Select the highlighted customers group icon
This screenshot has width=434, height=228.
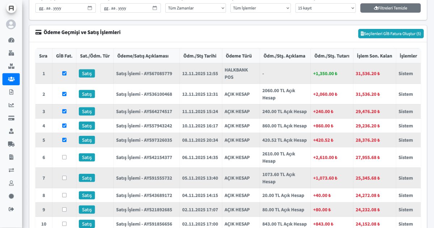(x=11, y=79)
